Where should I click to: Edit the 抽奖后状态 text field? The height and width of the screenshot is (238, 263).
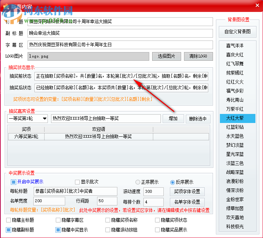pos(121,88)
